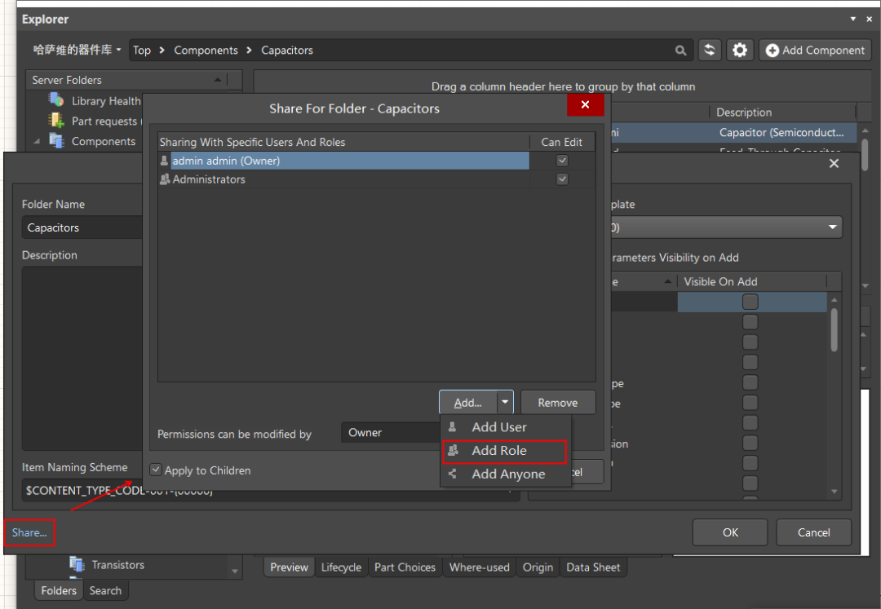Switch to Folders tab at bottom
This screenshot has width=881, height=609.
[59, 590]
